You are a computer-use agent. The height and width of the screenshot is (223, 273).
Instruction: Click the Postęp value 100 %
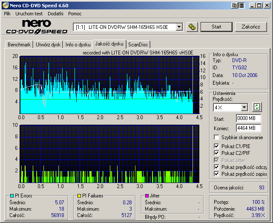(259, 202)
